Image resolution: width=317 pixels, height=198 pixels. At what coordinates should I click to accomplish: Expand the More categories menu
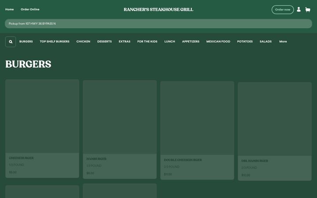click(x=283, y=42)
